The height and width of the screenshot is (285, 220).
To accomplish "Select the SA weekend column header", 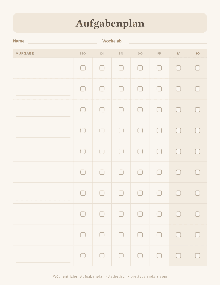I will coord(178,54).
